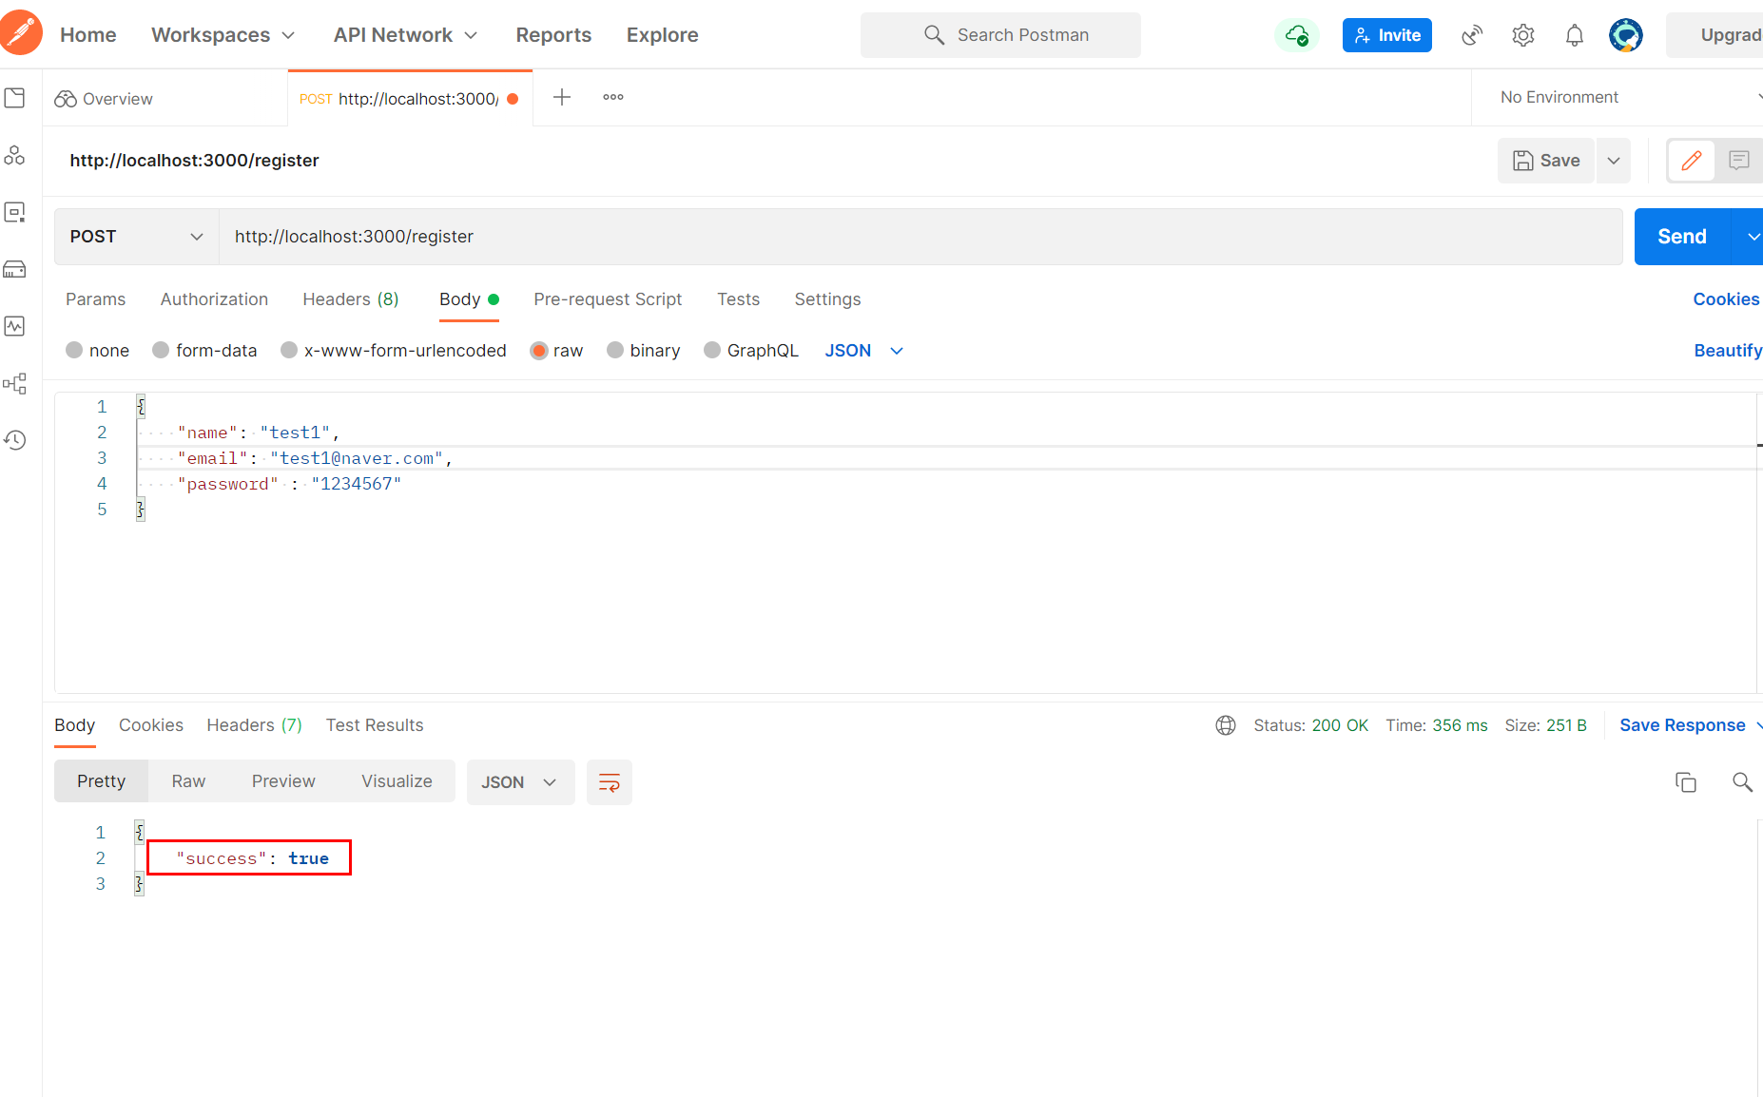Open the Collections sidebar icon
Viewport: 1763px width, 1097px height.
[x=15, y=98]
